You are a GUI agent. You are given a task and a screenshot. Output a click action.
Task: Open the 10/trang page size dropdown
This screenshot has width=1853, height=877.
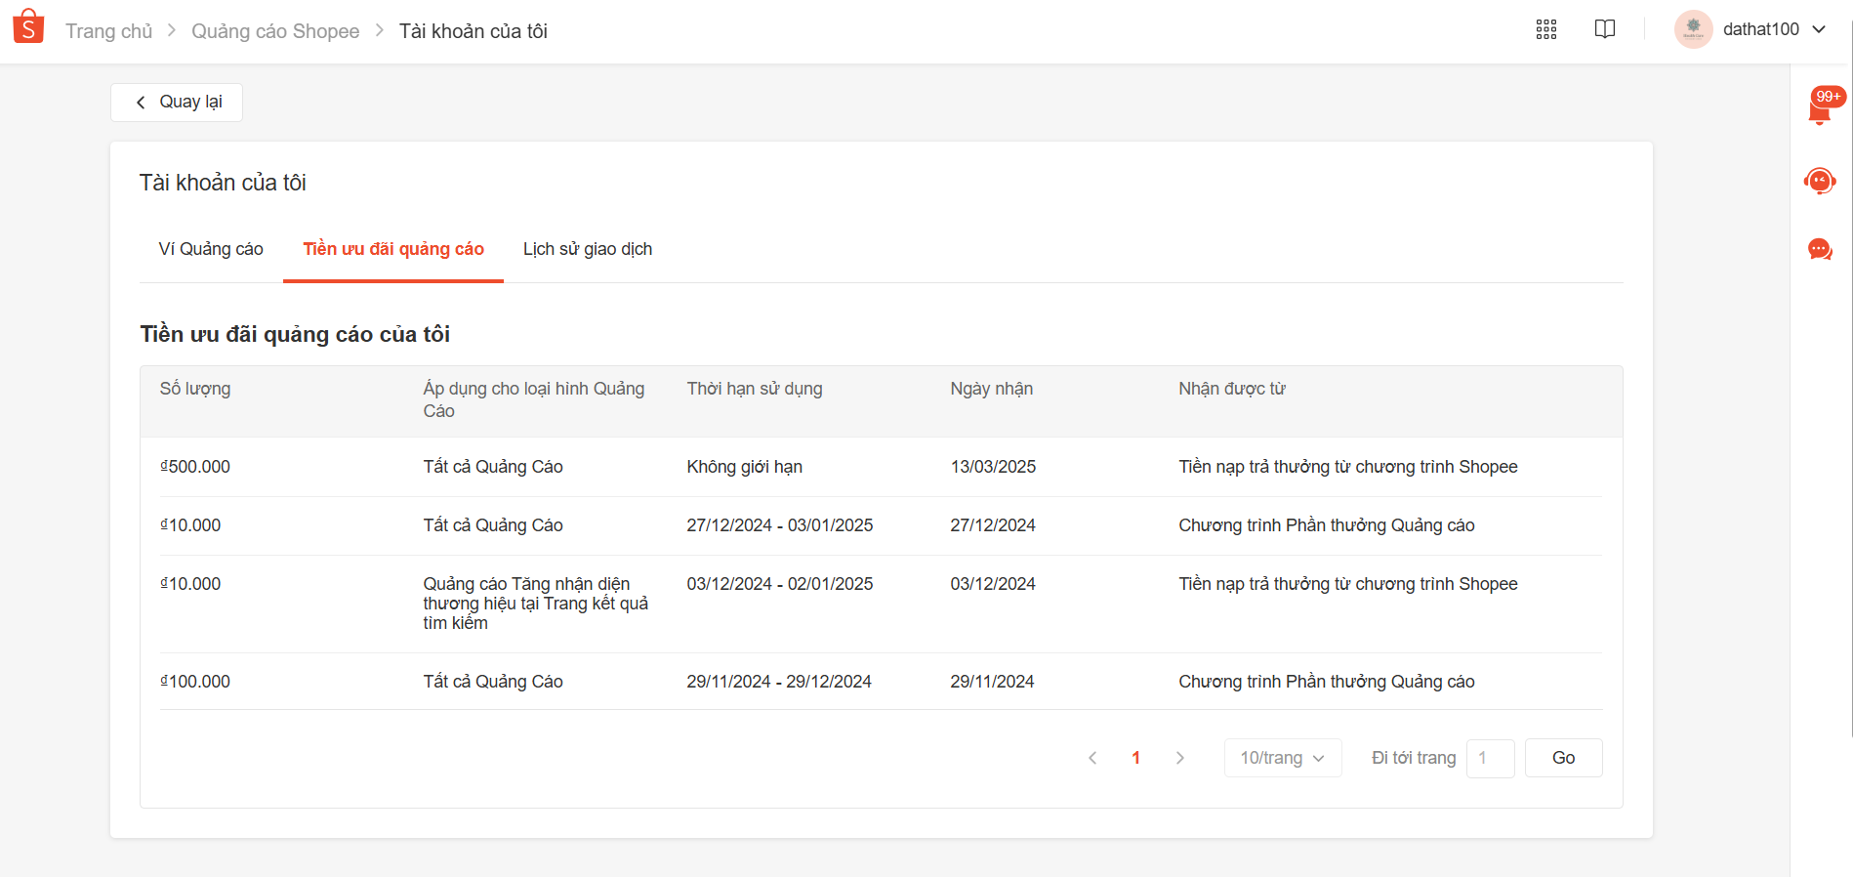(1283, 758)
